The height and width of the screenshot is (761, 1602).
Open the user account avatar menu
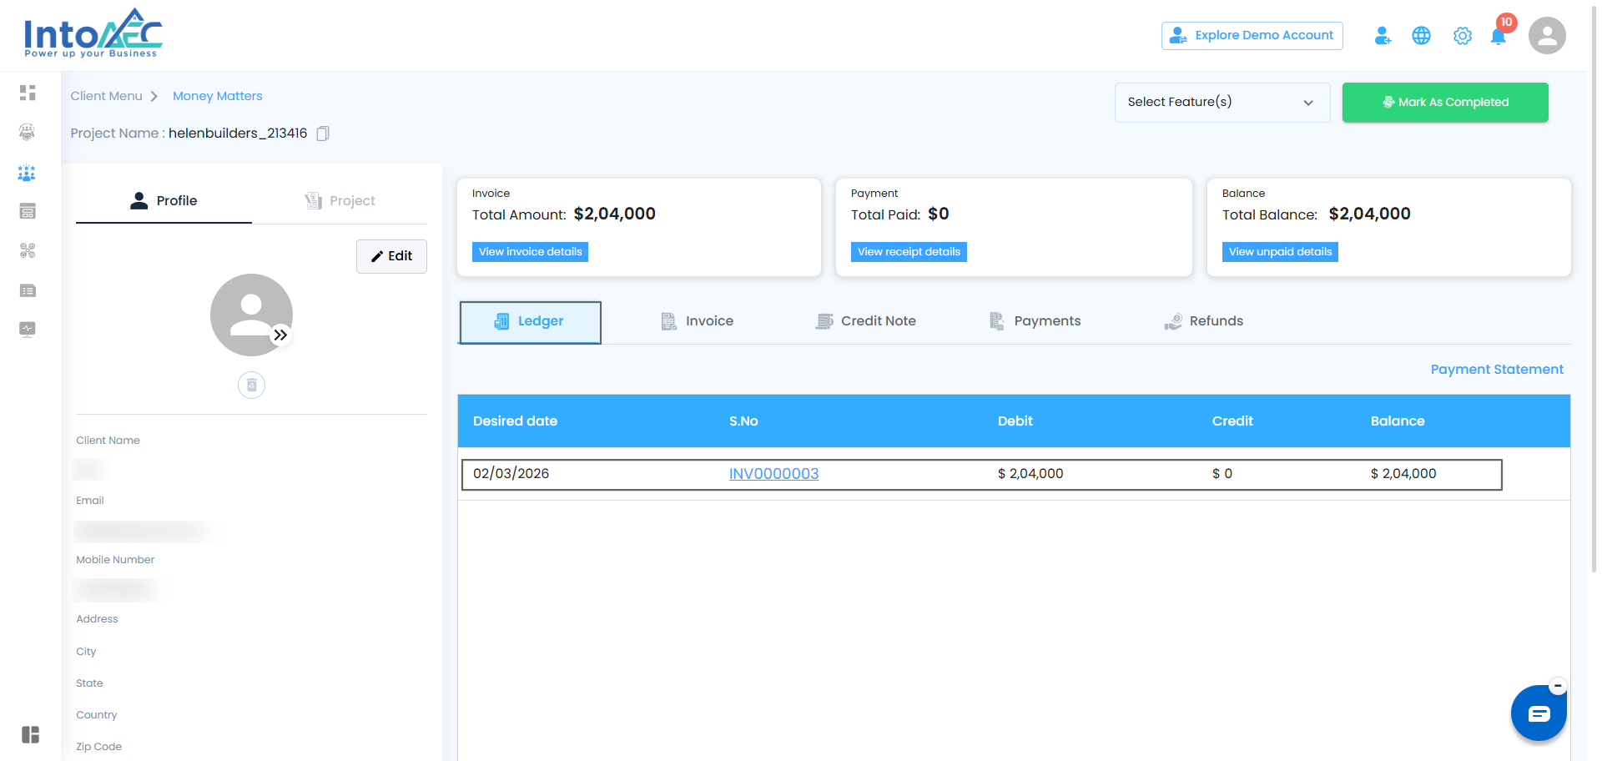pos(1547,36)
